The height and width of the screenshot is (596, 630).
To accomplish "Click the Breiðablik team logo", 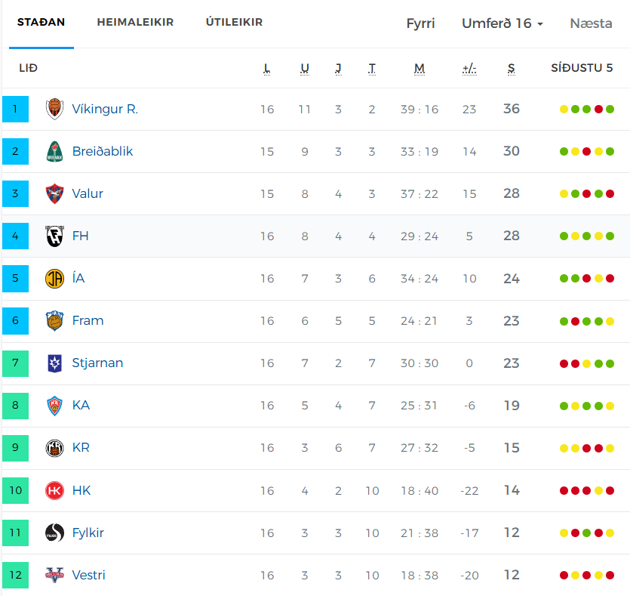I will (54, 151).
